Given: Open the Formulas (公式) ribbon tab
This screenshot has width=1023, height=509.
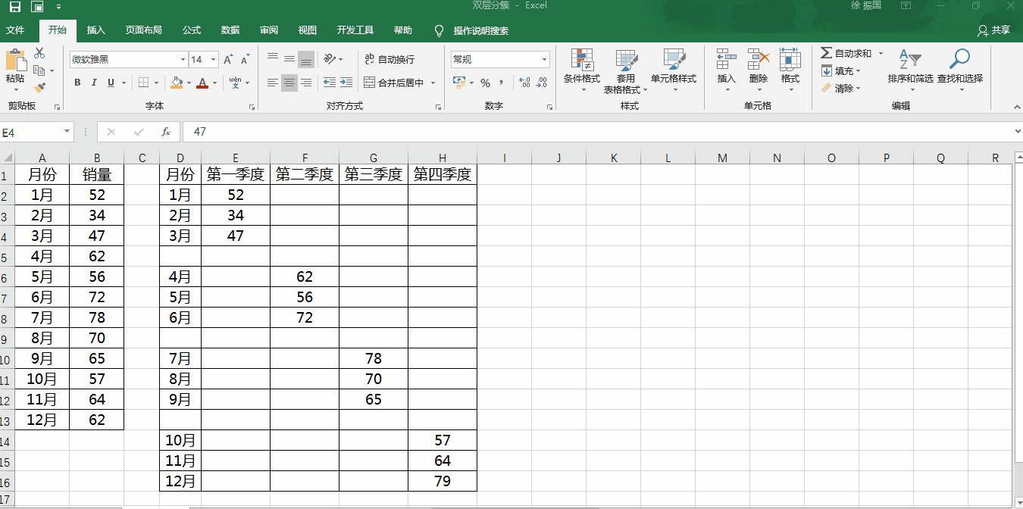Looking at the screenshot, I should [192, 30].
